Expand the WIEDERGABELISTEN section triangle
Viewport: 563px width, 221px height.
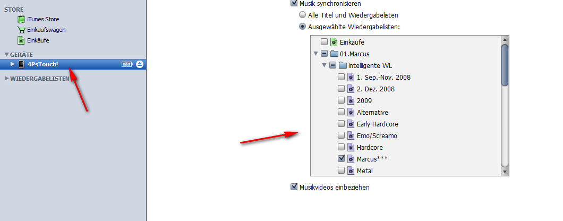tap(6, 79)
